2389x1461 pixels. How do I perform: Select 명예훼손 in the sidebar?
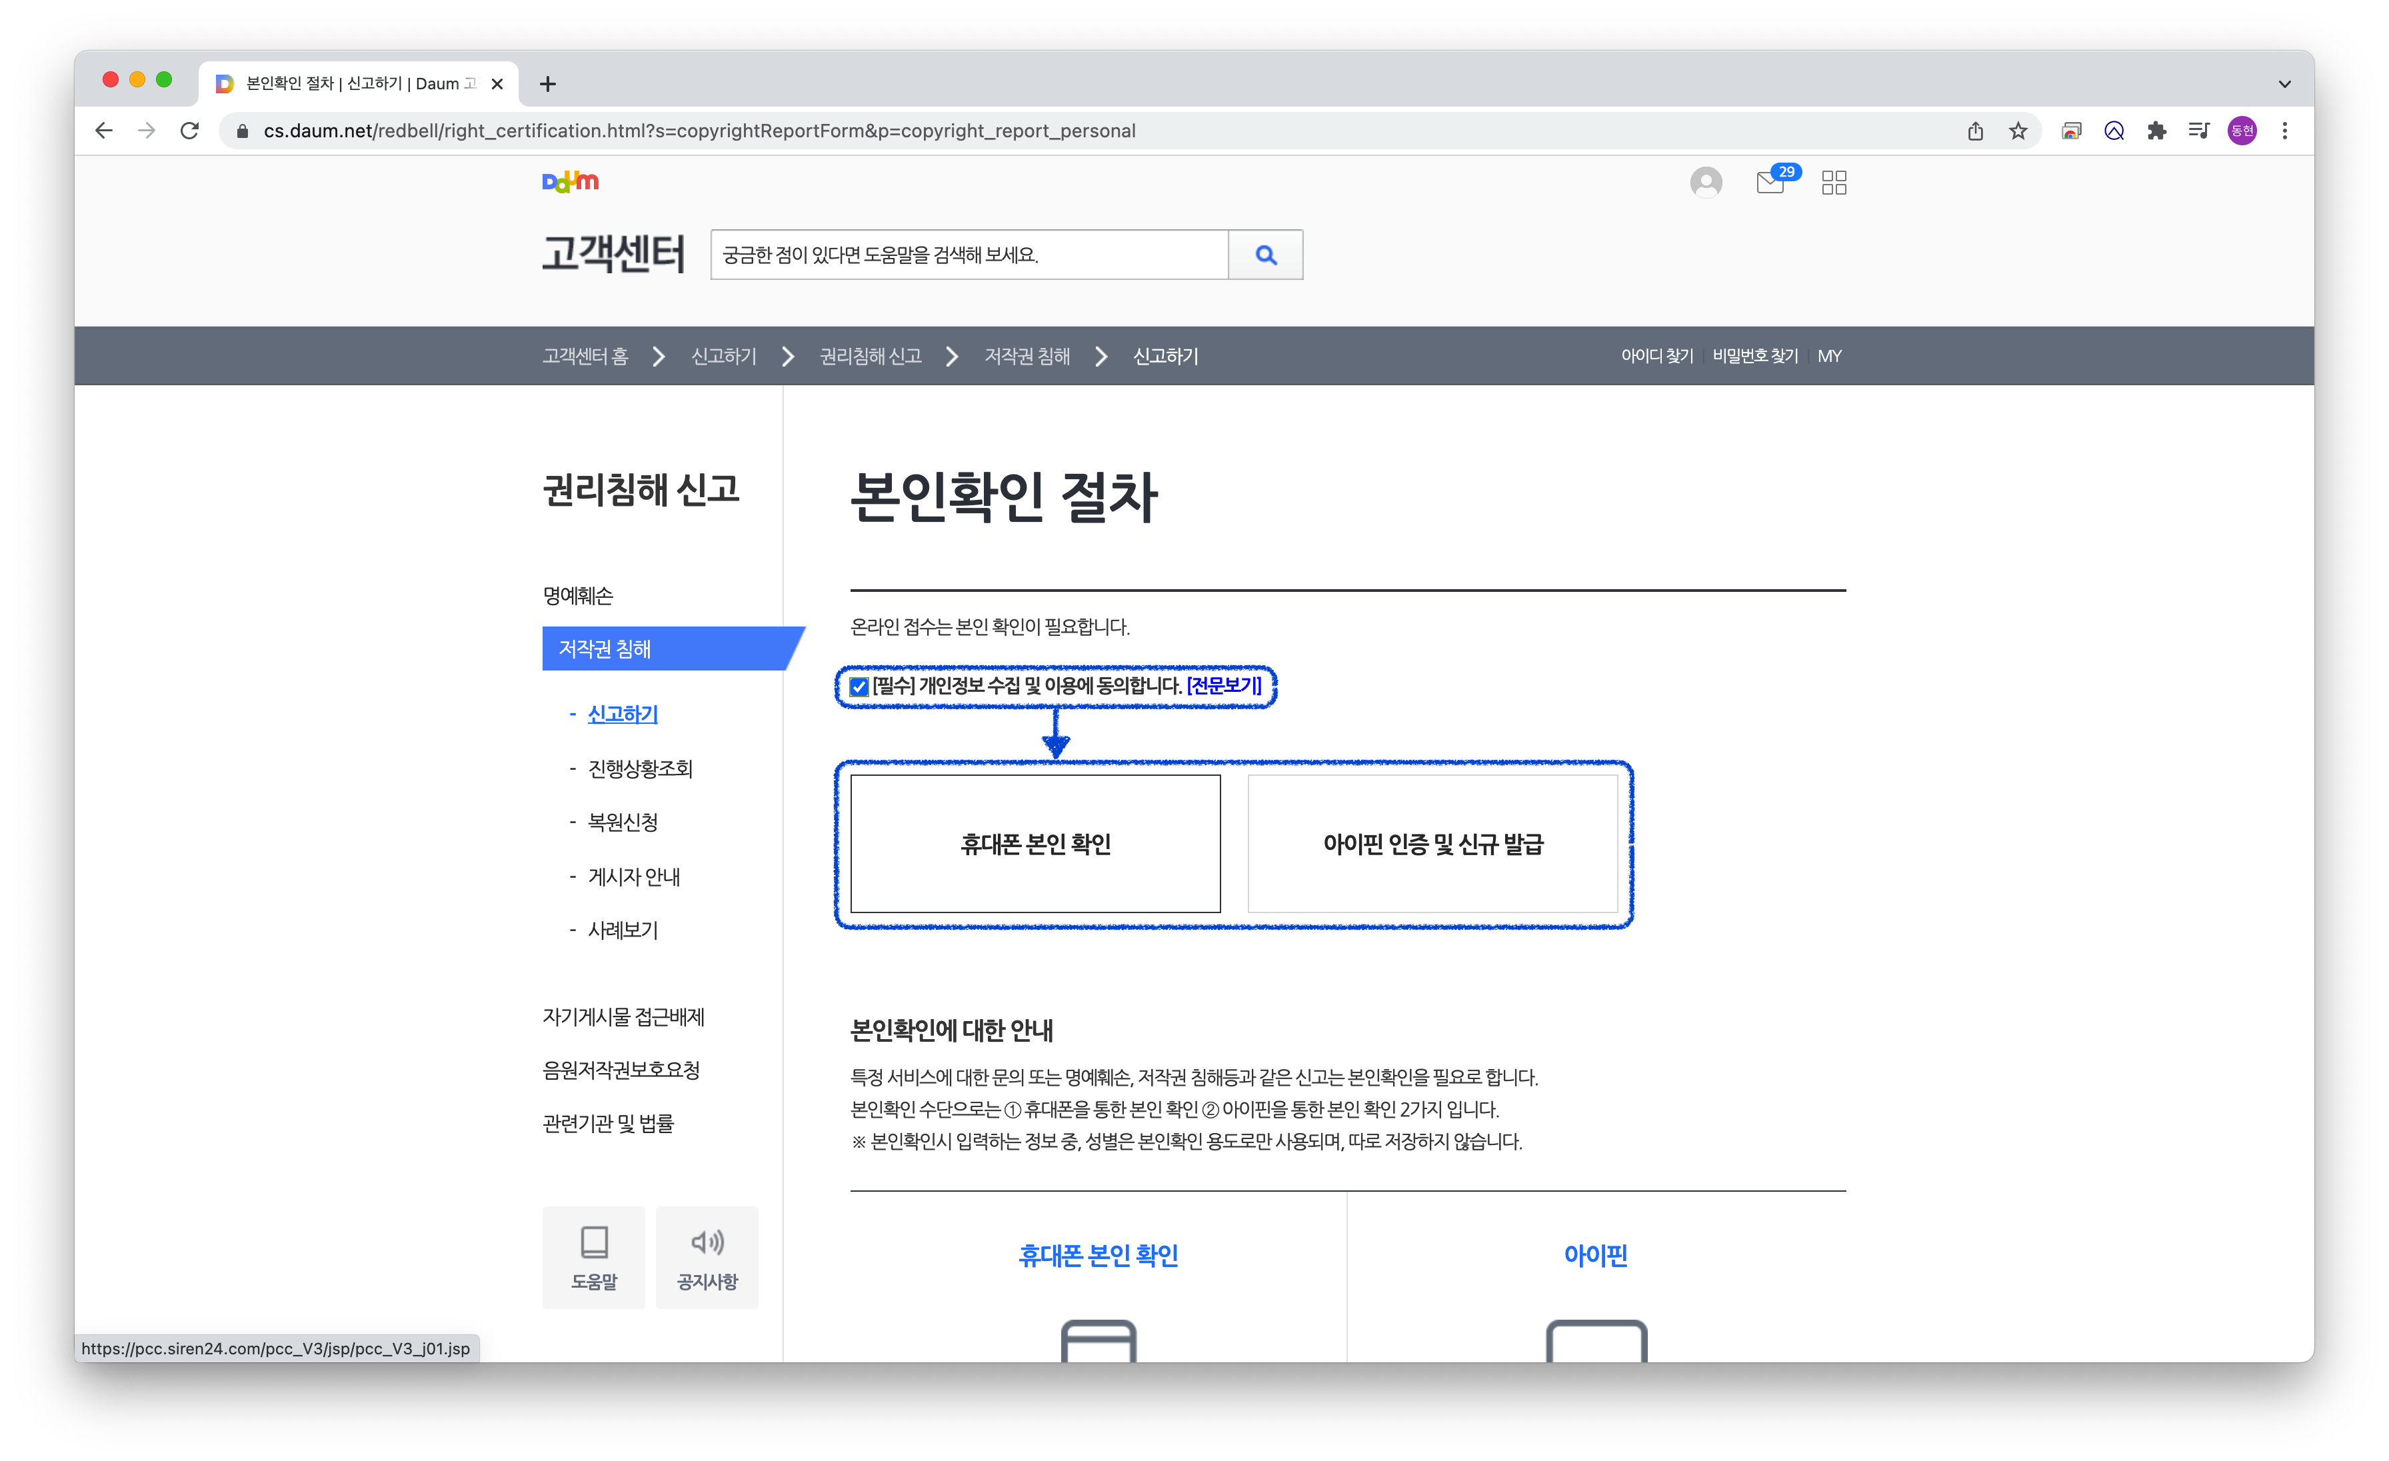[x=578, y=595]
